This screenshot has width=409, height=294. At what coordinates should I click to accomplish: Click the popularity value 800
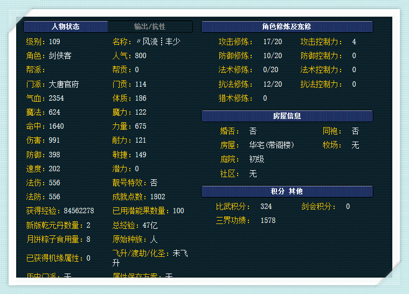pos(141,56)
